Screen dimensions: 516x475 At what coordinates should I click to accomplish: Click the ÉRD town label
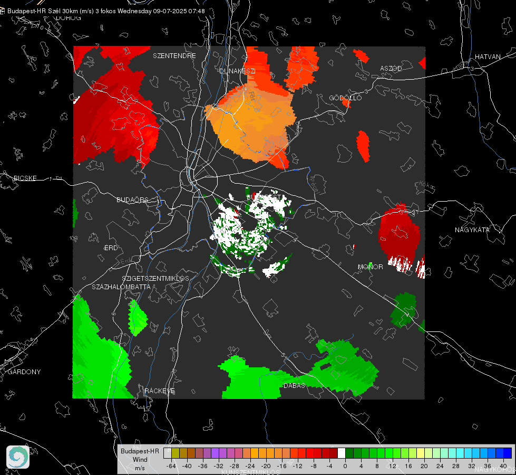click(x=111, y=248)
